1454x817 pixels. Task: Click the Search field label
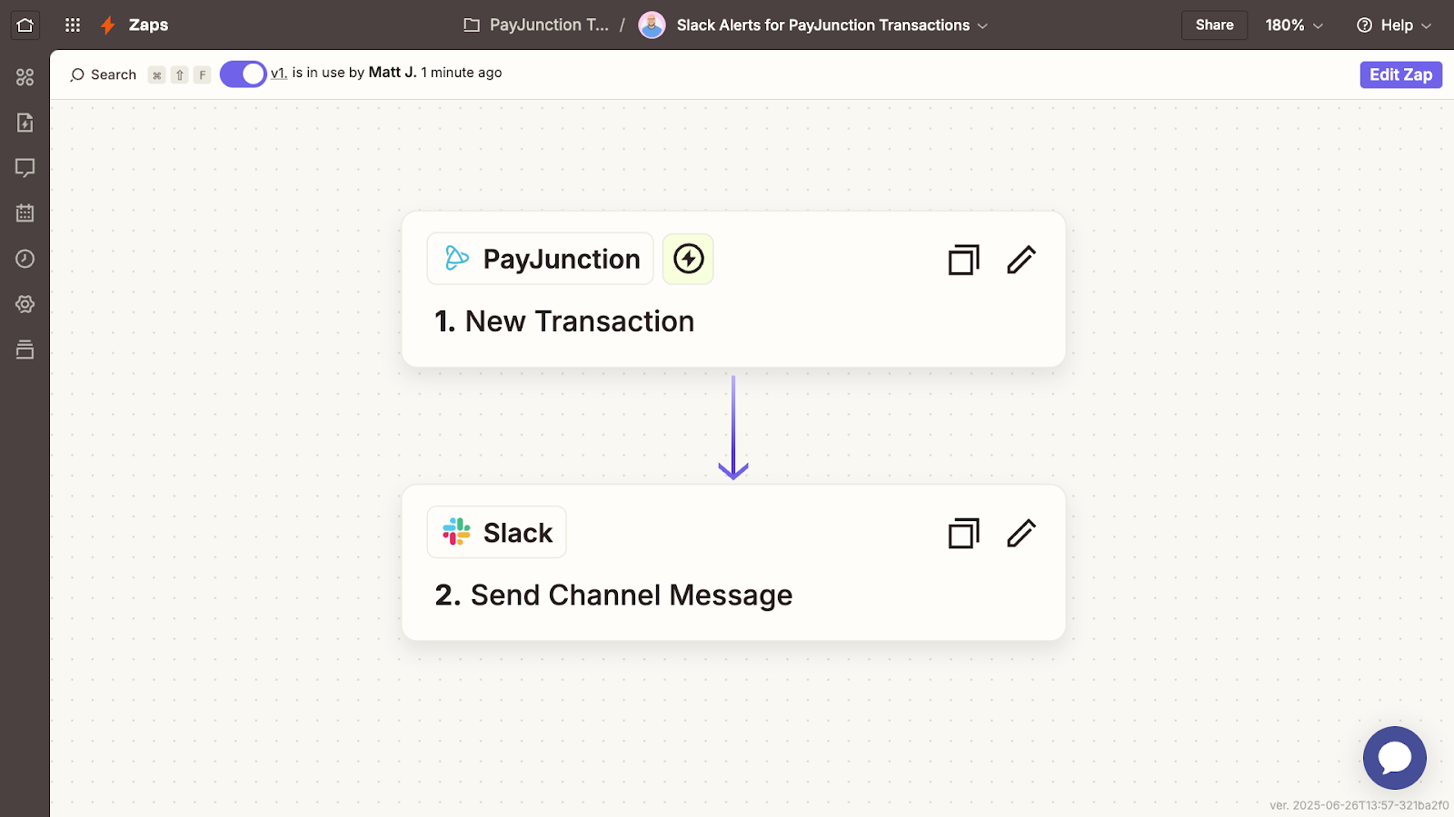coord(114,74)
